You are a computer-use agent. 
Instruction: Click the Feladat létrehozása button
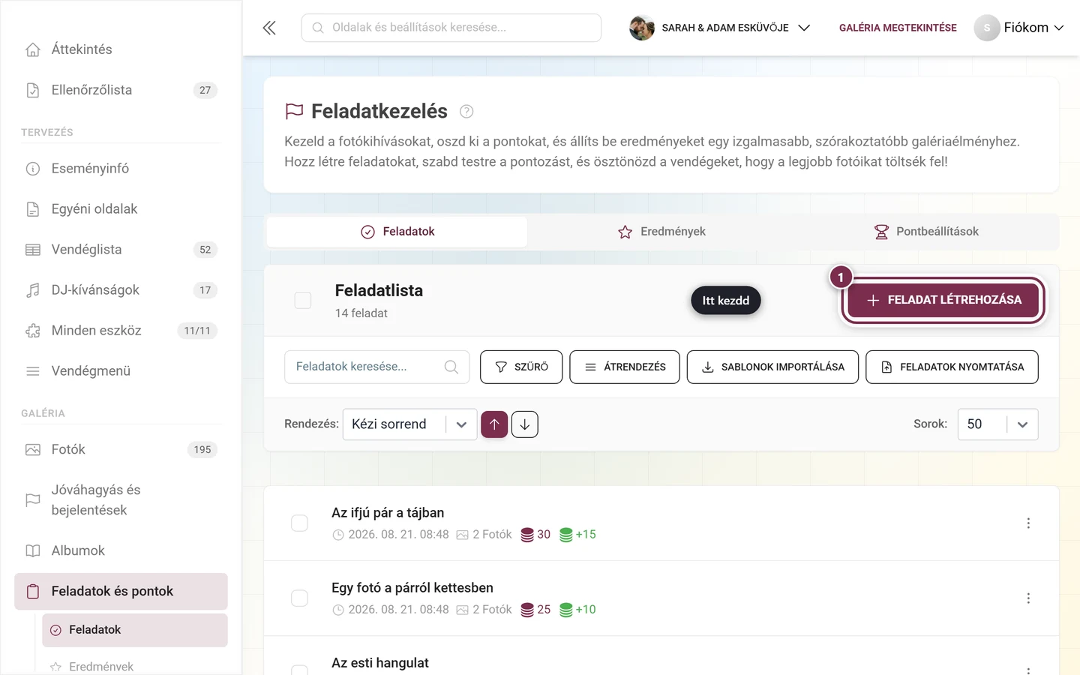click(943, 300)
